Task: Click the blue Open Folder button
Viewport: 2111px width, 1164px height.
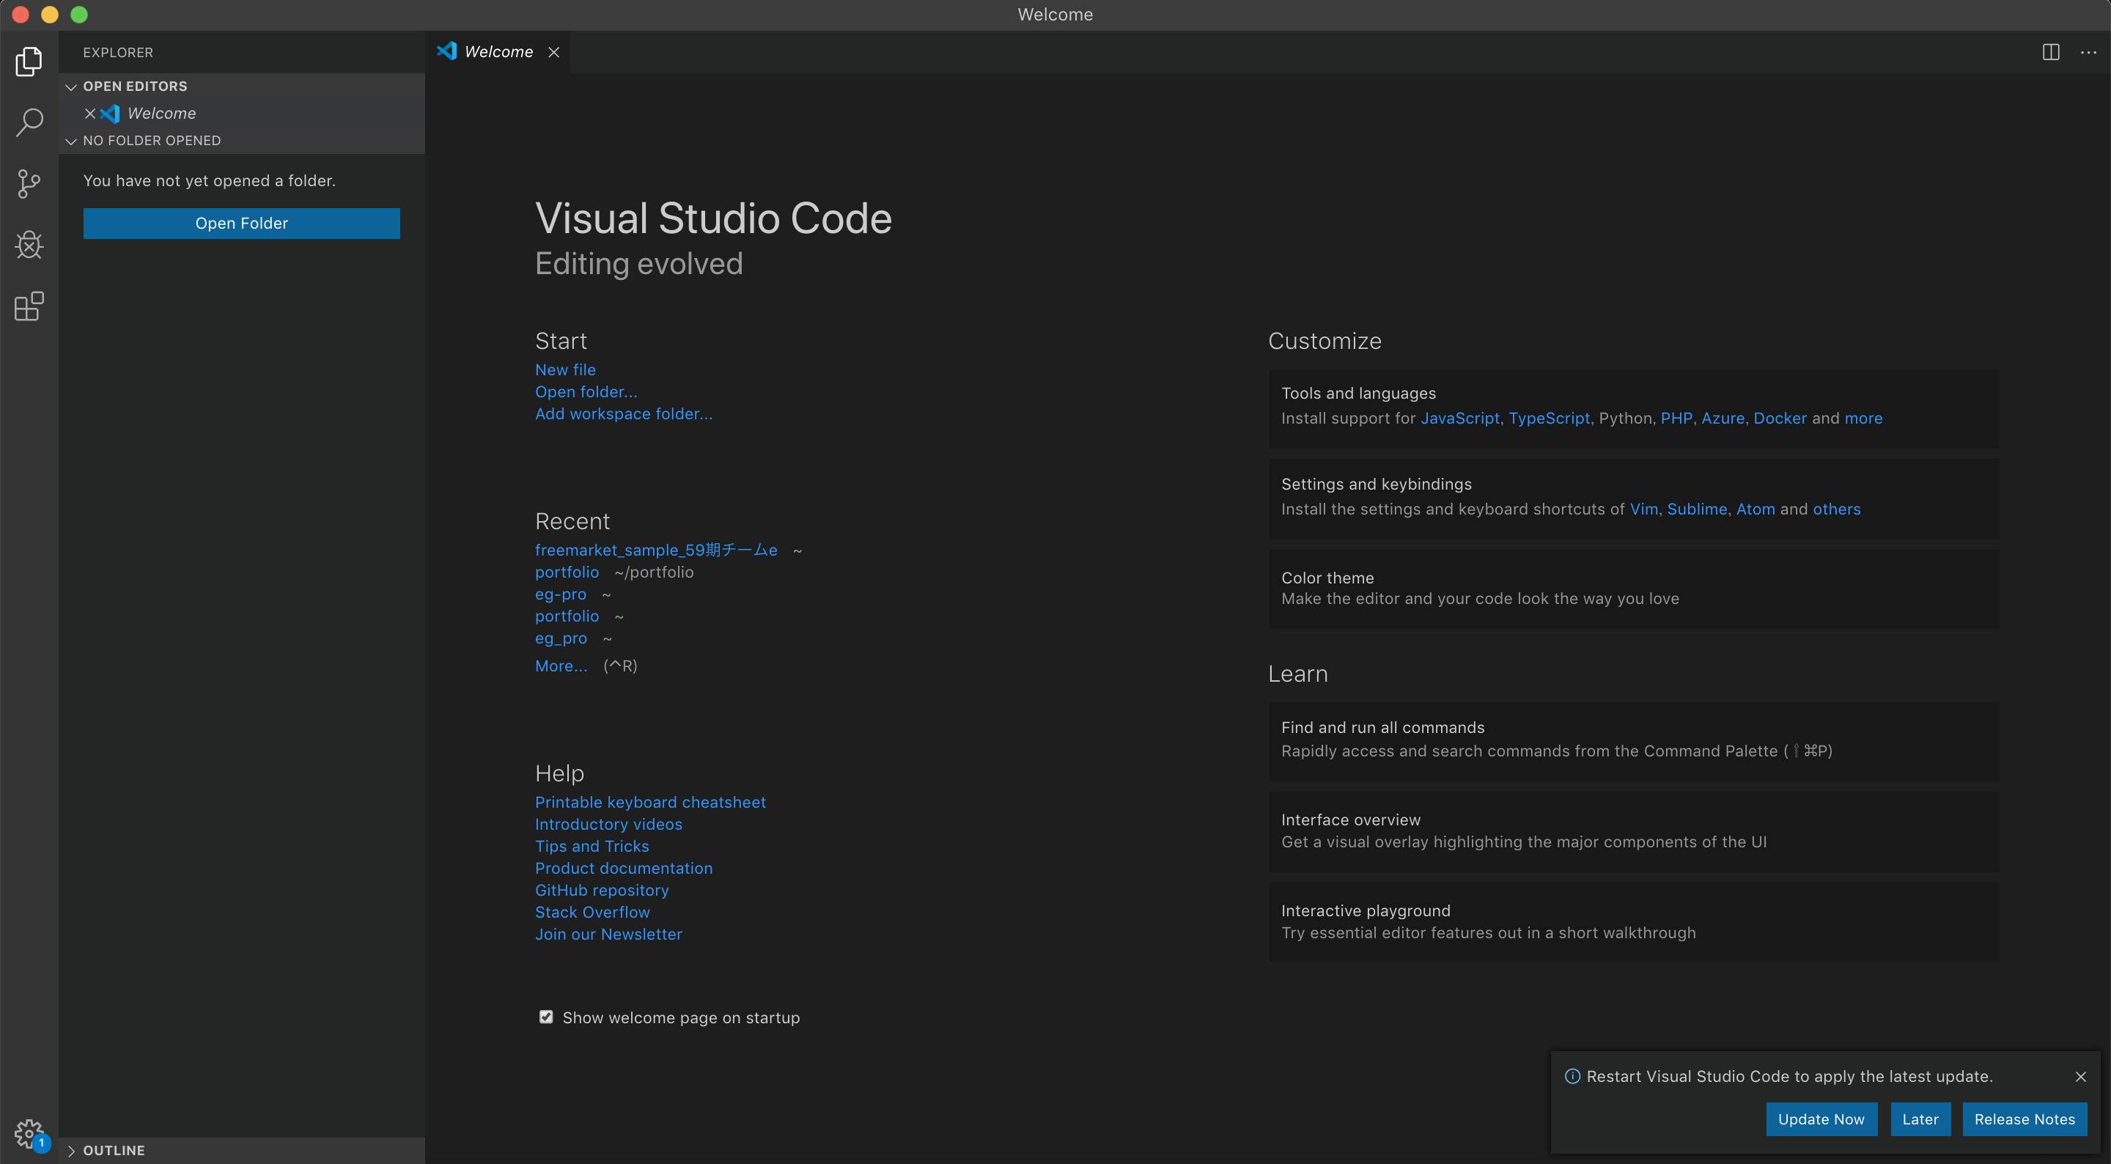Action: pyautogui.click(x=241, y=223)
